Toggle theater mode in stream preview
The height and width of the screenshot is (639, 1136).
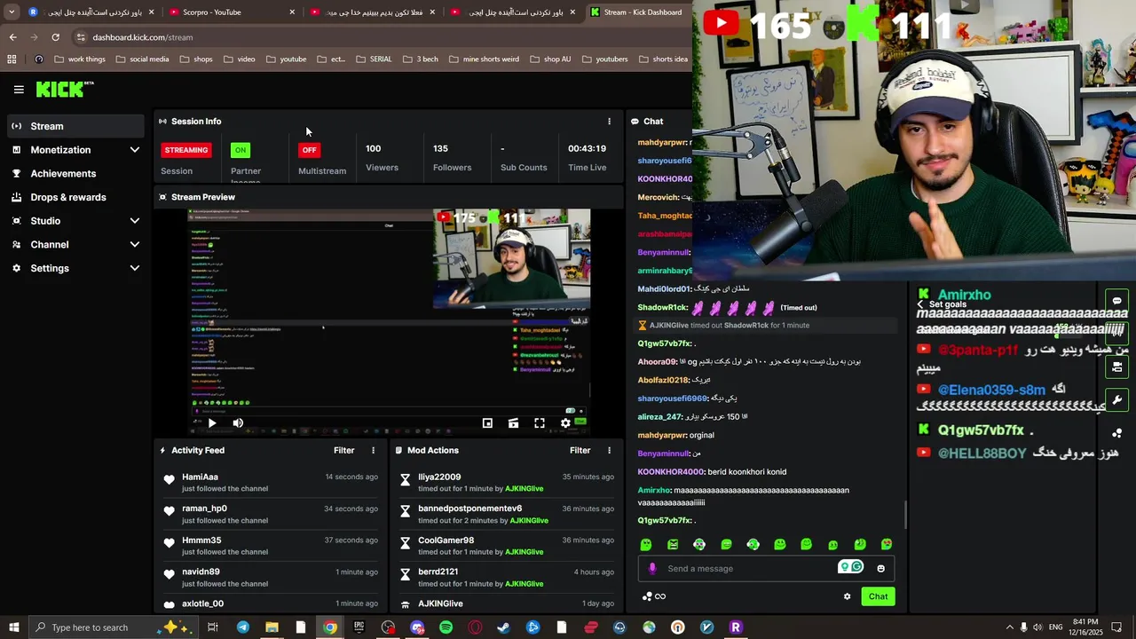513,423
